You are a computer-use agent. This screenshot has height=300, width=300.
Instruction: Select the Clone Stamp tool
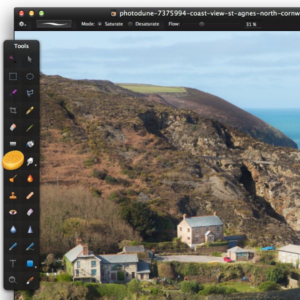(x=13, y=195)
